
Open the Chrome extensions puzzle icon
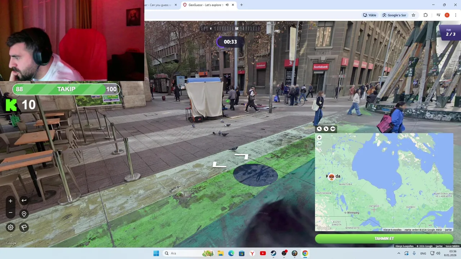425,15
